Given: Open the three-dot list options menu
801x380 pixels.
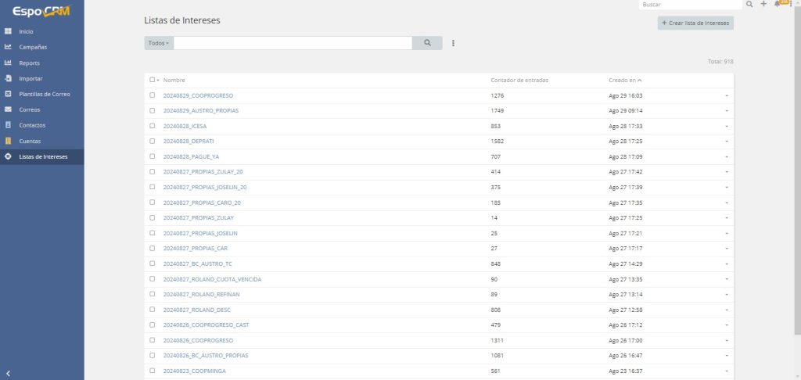Looking at the screenshot, I should pos(453,43).
